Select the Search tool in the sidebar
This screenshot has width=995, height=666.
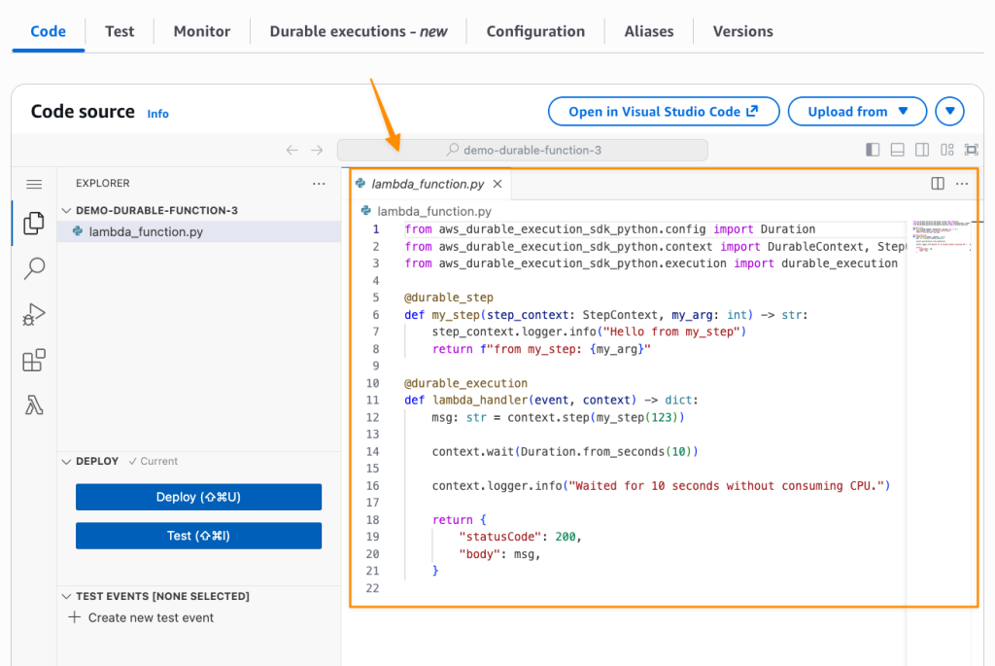(x=33, y=268)
